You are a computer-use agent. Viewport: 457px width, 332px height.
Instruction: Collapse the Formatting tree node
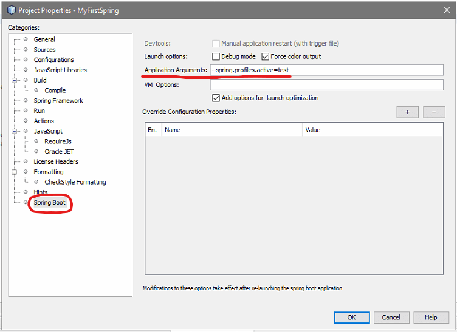point(14,172)
